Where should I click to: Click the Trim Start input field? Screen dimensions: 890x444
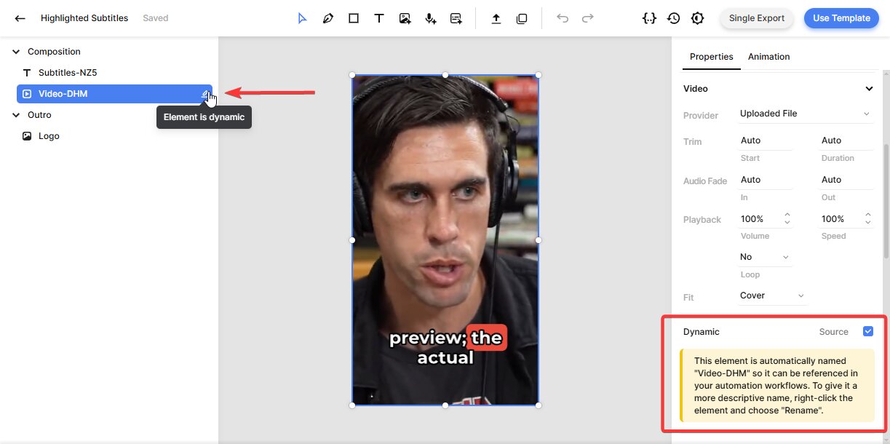point(766,140)
